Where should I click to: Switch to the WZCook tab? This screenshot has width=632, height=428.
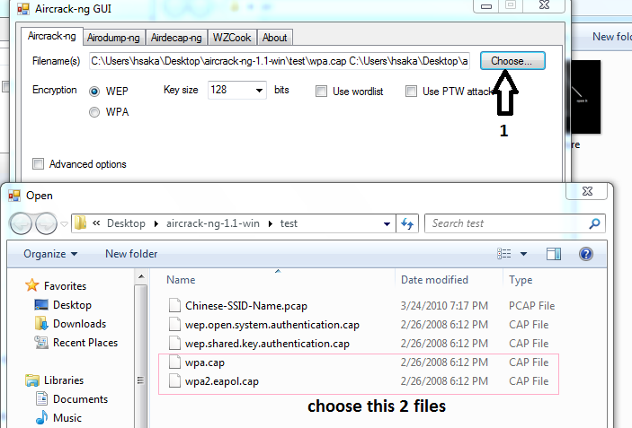232,38
